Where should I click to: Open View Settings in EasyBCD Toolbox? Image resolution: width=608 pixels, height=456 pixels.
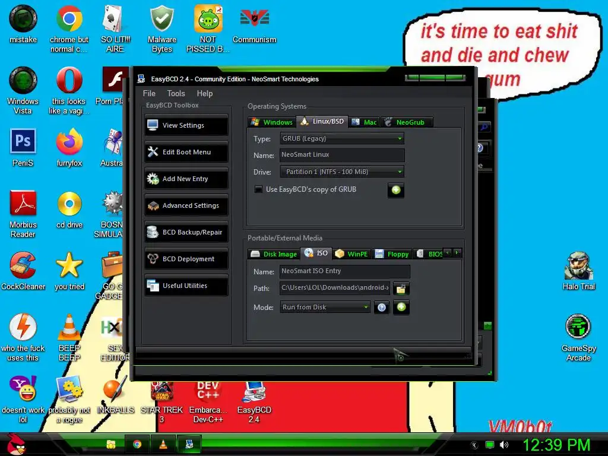tap(186, 125)
